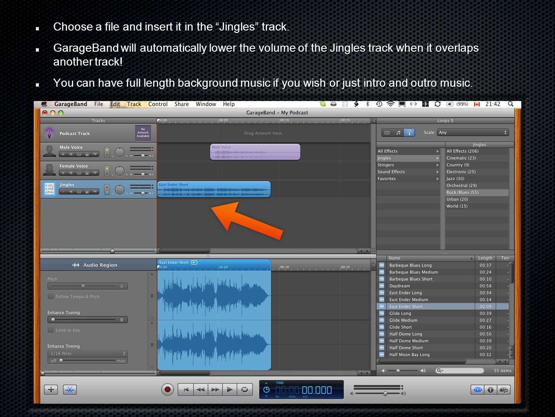The height and width of the screenshot is (417, 555).
Task: Go to beginning of the song
Action: click(x=186, y=390)
